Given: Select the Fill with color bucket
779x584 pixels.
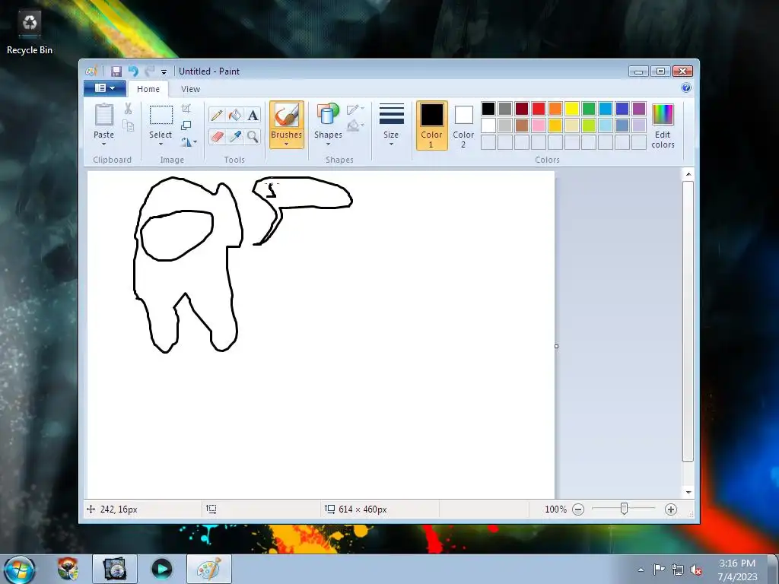Looking at the screenshot, I should tap(234, 116).
